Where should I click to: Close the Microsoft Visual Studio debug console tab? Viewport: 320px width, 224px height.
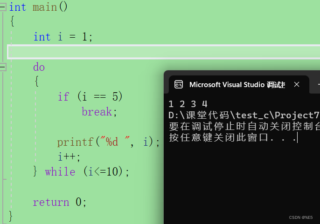(x=297, y=84)
